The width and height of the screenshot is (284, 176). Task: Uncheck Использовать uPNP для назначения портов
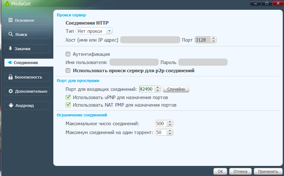click(x=68, y=97)
